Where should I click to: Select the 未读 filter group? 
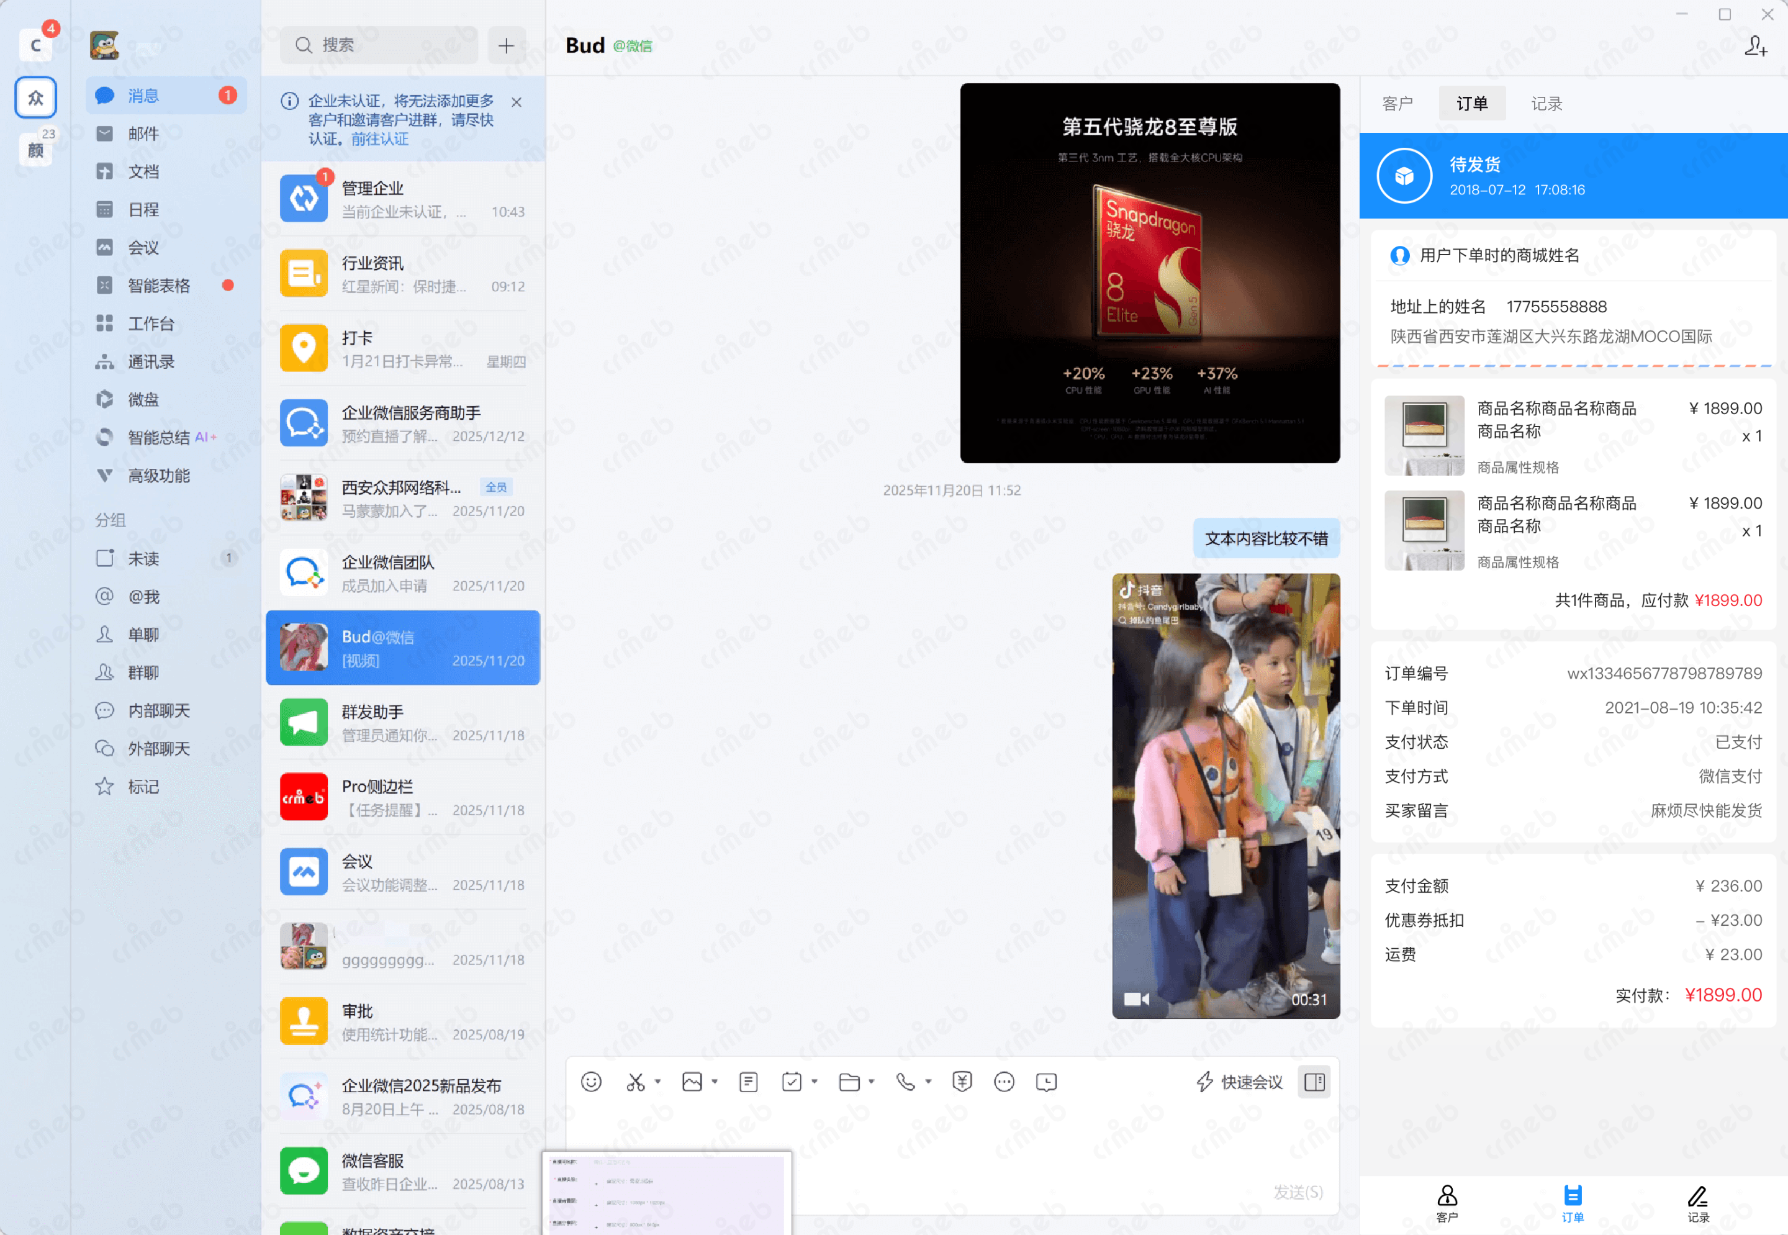(x=143, y=559)
